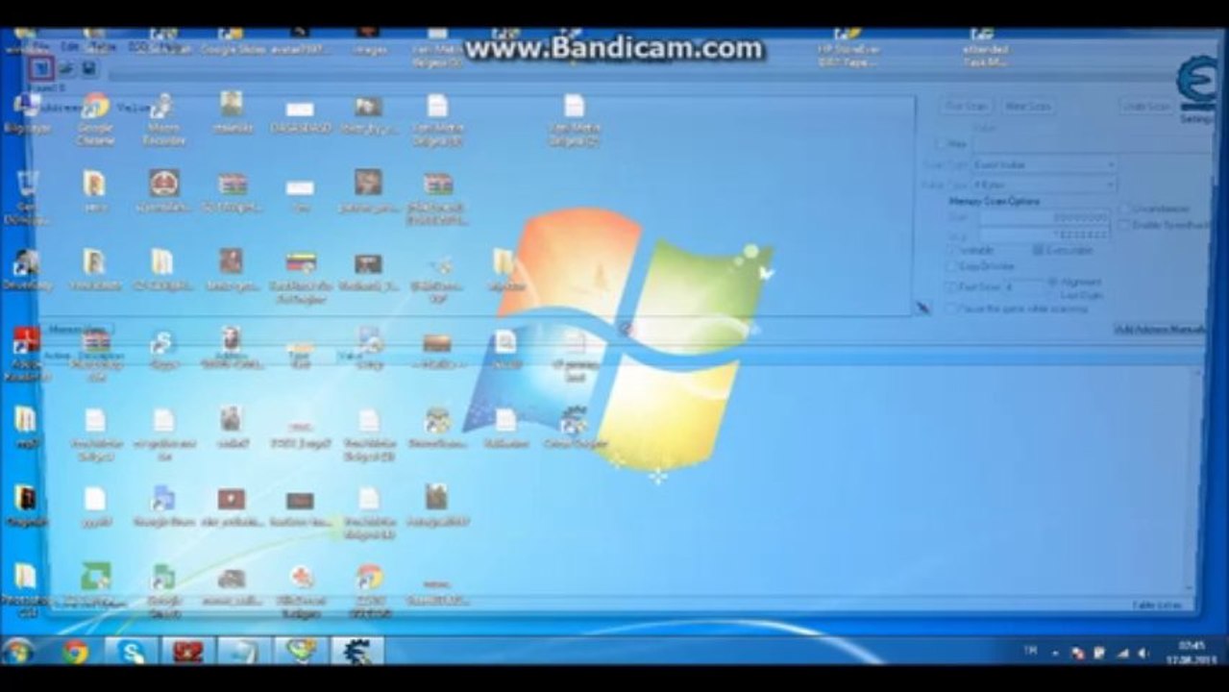Open the Skype desktop shortcut
This screenshot has width=1229, height=692.
[x=163, y=350]
